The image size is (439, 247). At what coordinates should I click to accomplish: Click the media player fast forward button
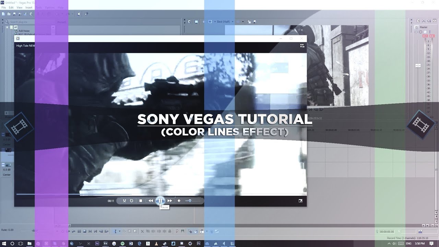pos(170,201)
